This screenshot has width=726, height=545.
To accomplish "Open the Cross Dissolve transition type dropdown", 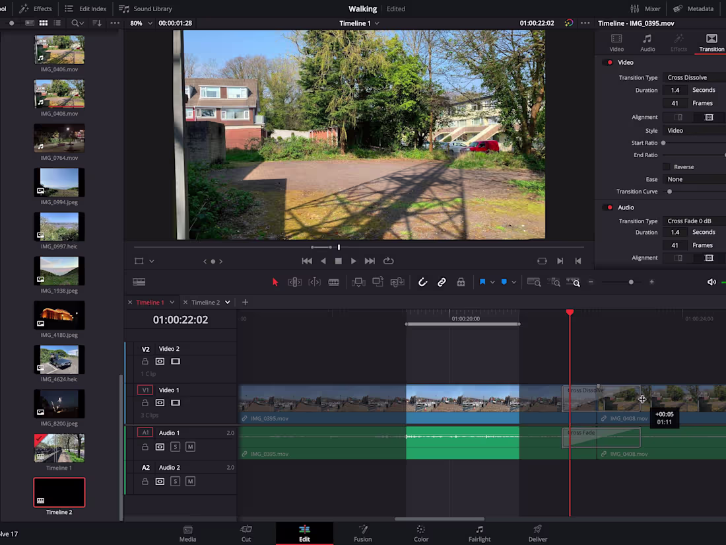I will click(688, 77).
